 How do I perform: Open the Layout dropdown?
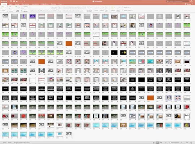[26, 6]
